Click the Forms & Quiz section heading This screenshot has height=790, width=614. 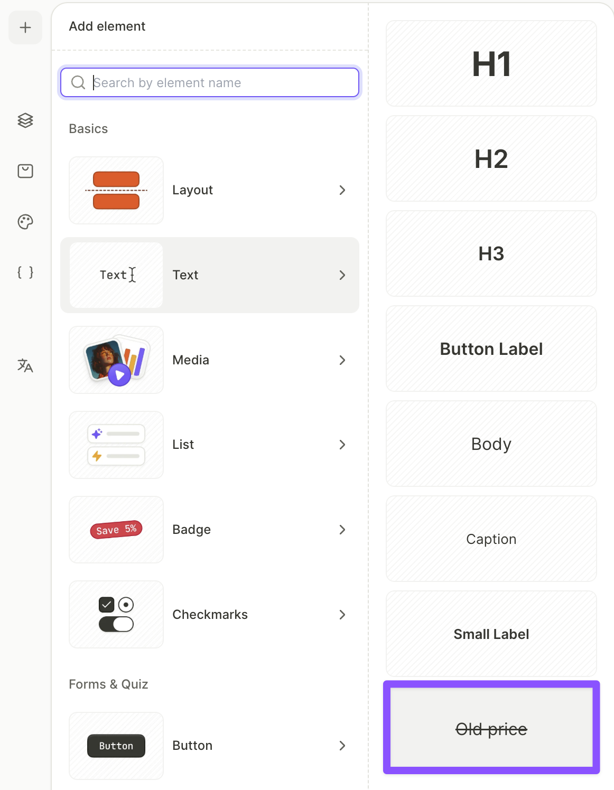(x=108, y=684)
